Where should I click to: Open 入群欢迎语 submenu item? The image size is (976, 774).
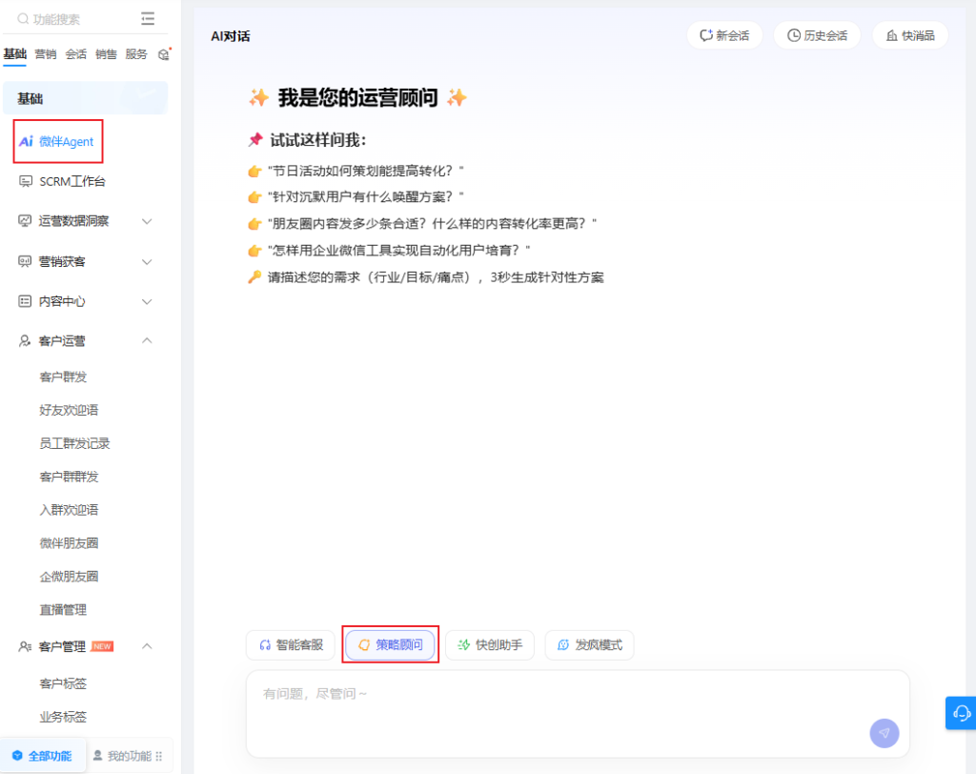coord(69,509)
